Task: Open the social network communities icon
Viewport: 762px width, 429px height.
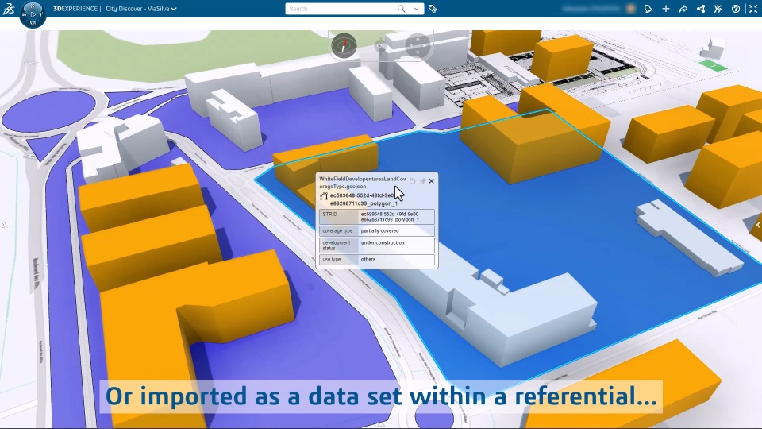Action: [x=701, y=9]
